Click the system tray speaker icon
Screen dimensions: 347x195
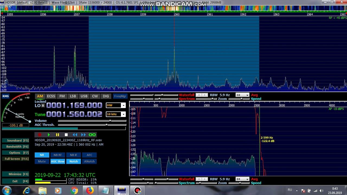322,190
